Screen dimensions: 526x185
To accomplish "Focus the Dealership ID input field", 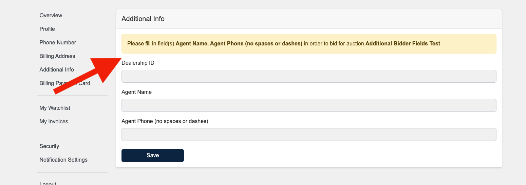I will pyautogui.click(x=309, y=76).
